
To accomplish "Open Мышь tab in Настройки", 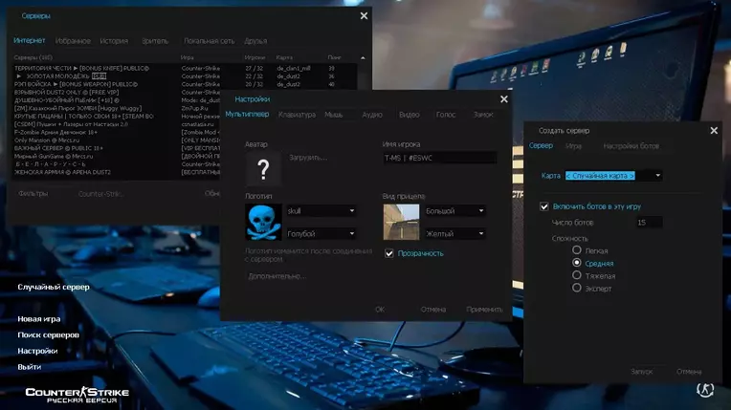I will (334, 115).
